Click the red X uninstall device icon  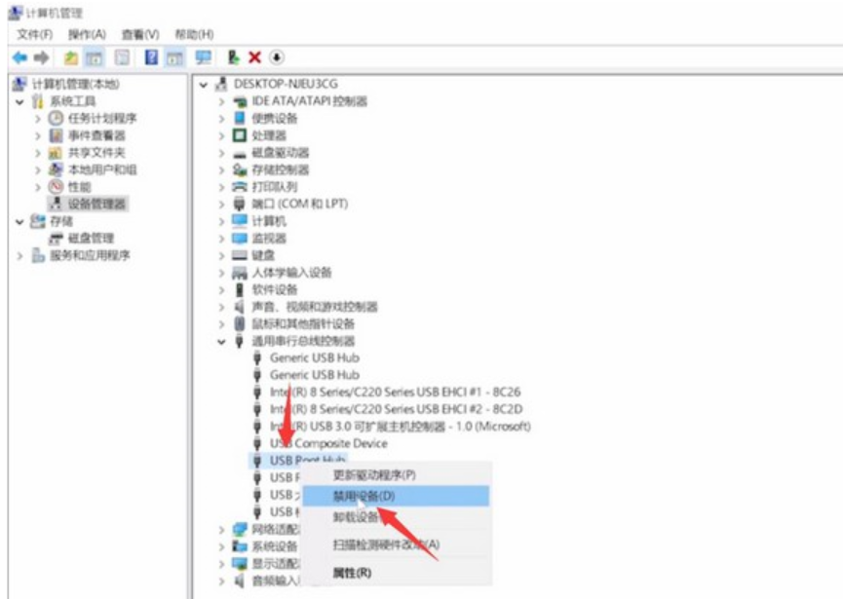[x=255, y=57]
